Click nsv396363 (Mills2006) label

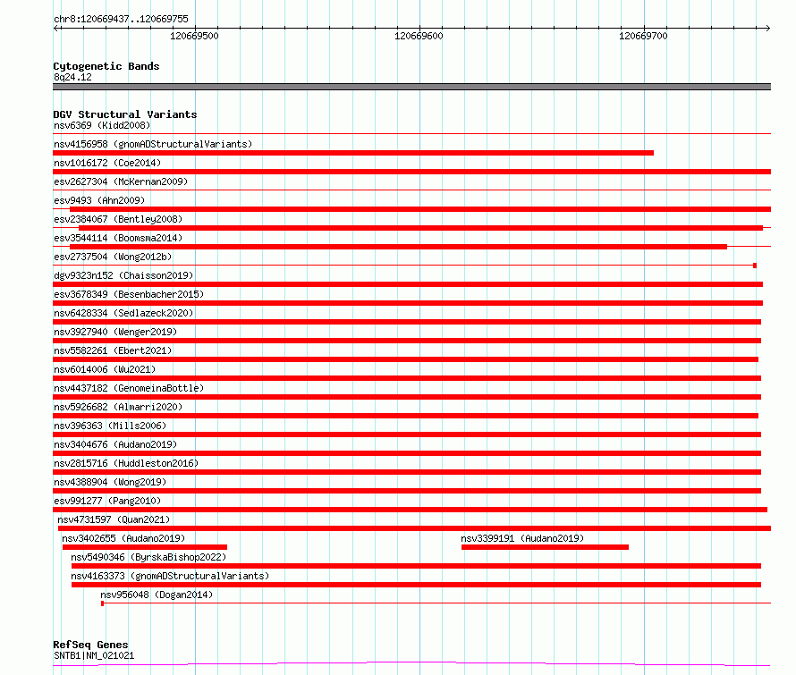coord(110,426)
